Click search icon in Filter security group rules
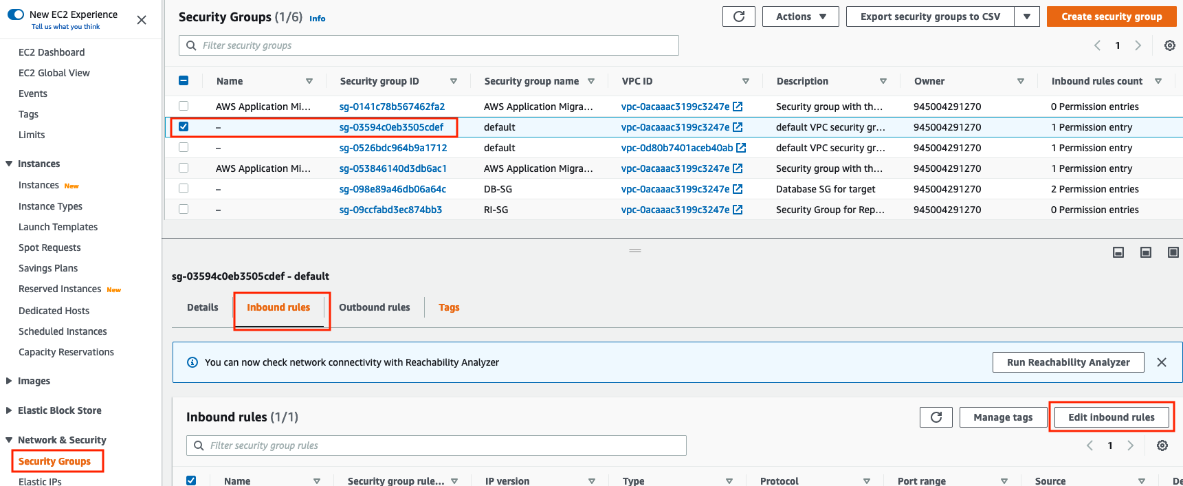 199,445
